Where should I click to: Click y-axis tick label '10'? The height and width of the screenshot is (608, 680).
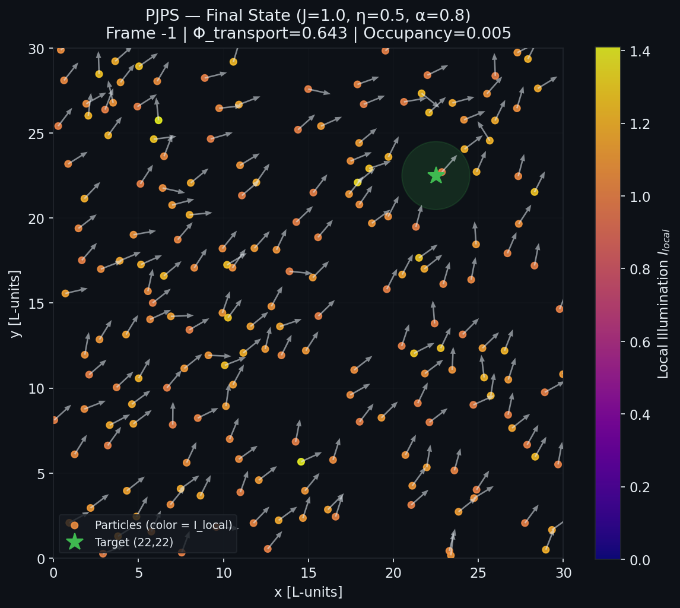(x=37, y=389)
